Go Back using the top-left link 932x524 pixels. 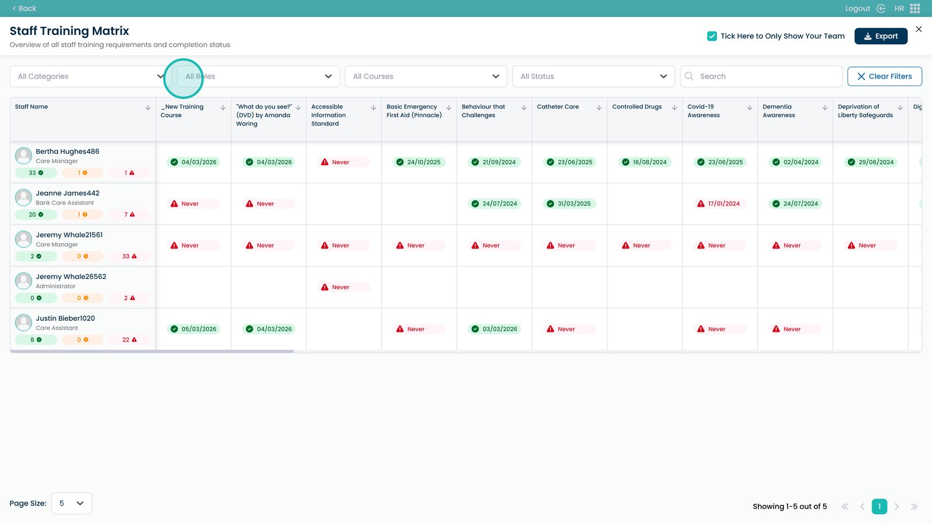(24, 8)
